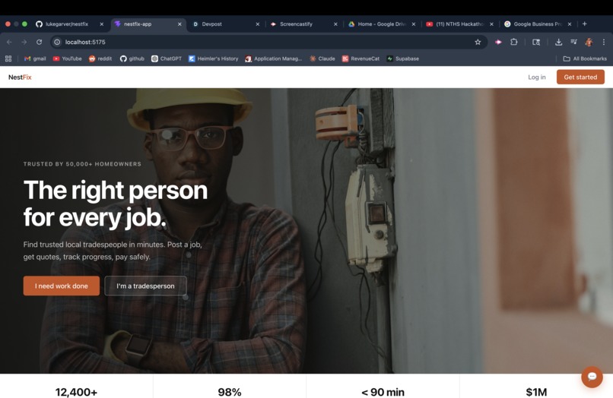Open the RevenueCat bookmark
This screenshot has height=398, width=613.
[360, 58]
